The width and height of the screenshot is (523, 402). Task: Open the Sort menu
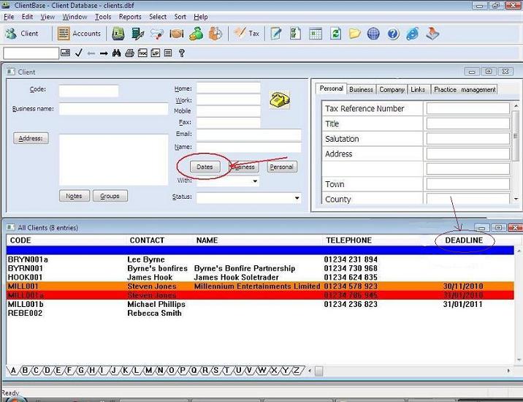tap(180, 17)
